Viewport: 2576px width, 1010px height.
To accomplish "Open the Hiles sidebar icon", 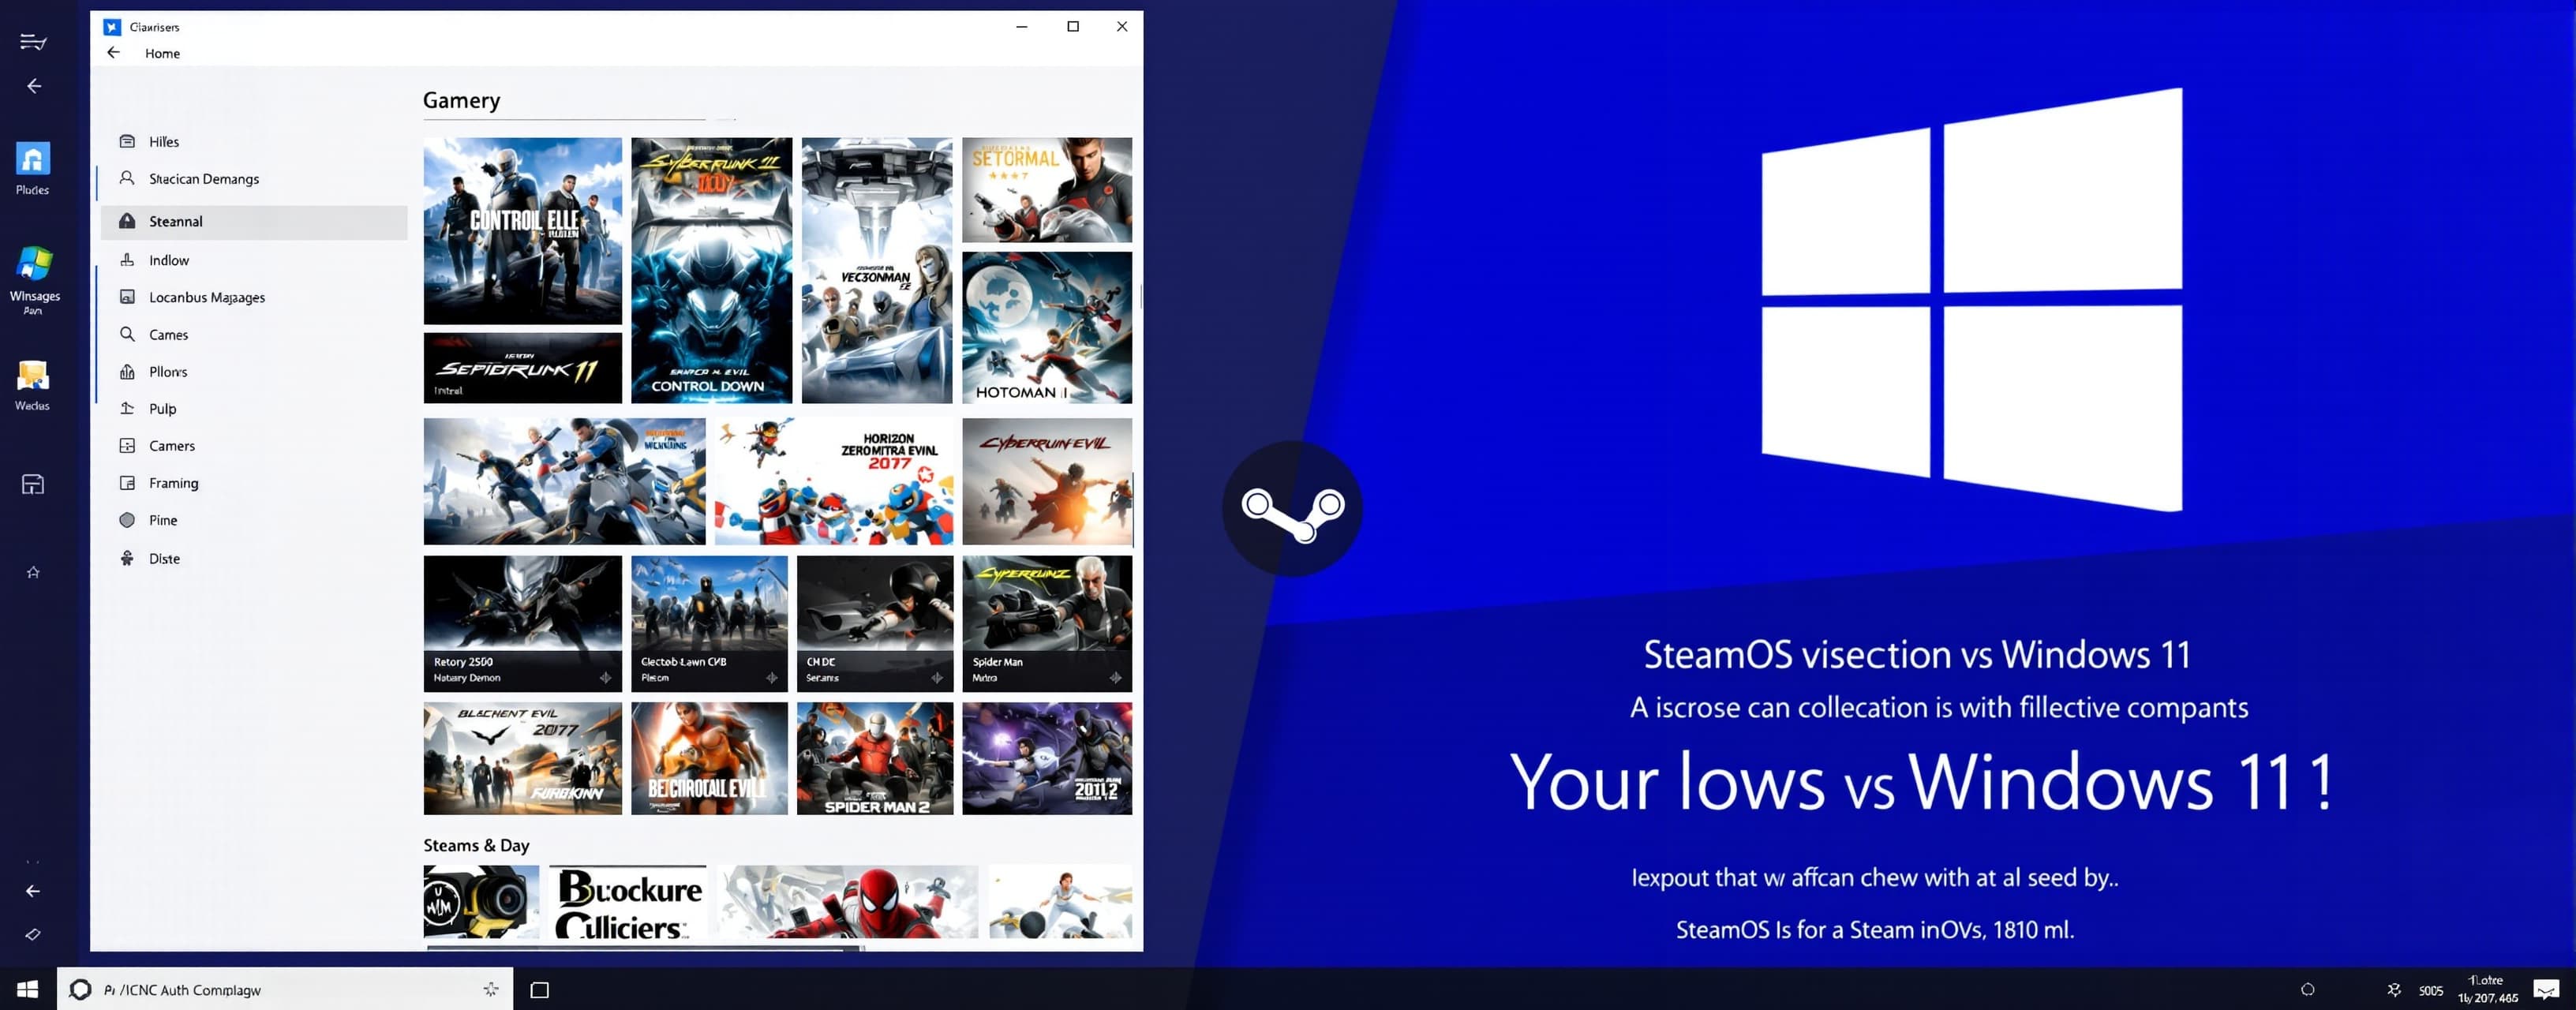I will point(127,141).
